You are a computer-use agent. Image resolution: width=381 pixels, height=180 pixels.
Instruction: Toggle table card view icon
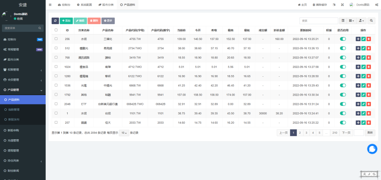tap(343, 21)
